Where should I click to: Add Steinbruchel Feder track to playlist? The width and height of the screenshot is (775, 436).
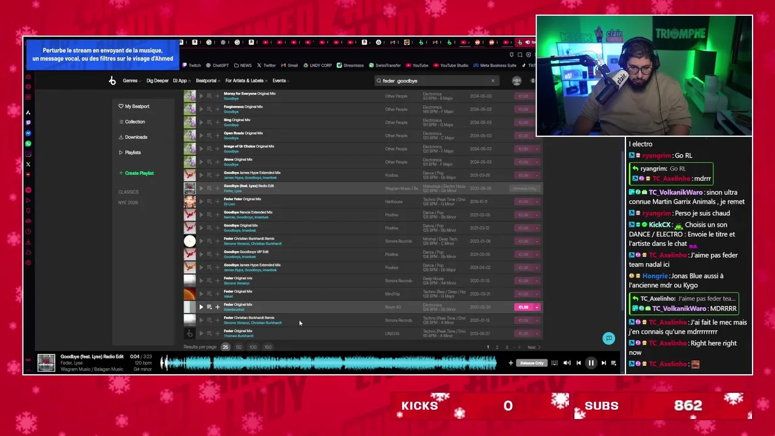(x=217, y=307)
